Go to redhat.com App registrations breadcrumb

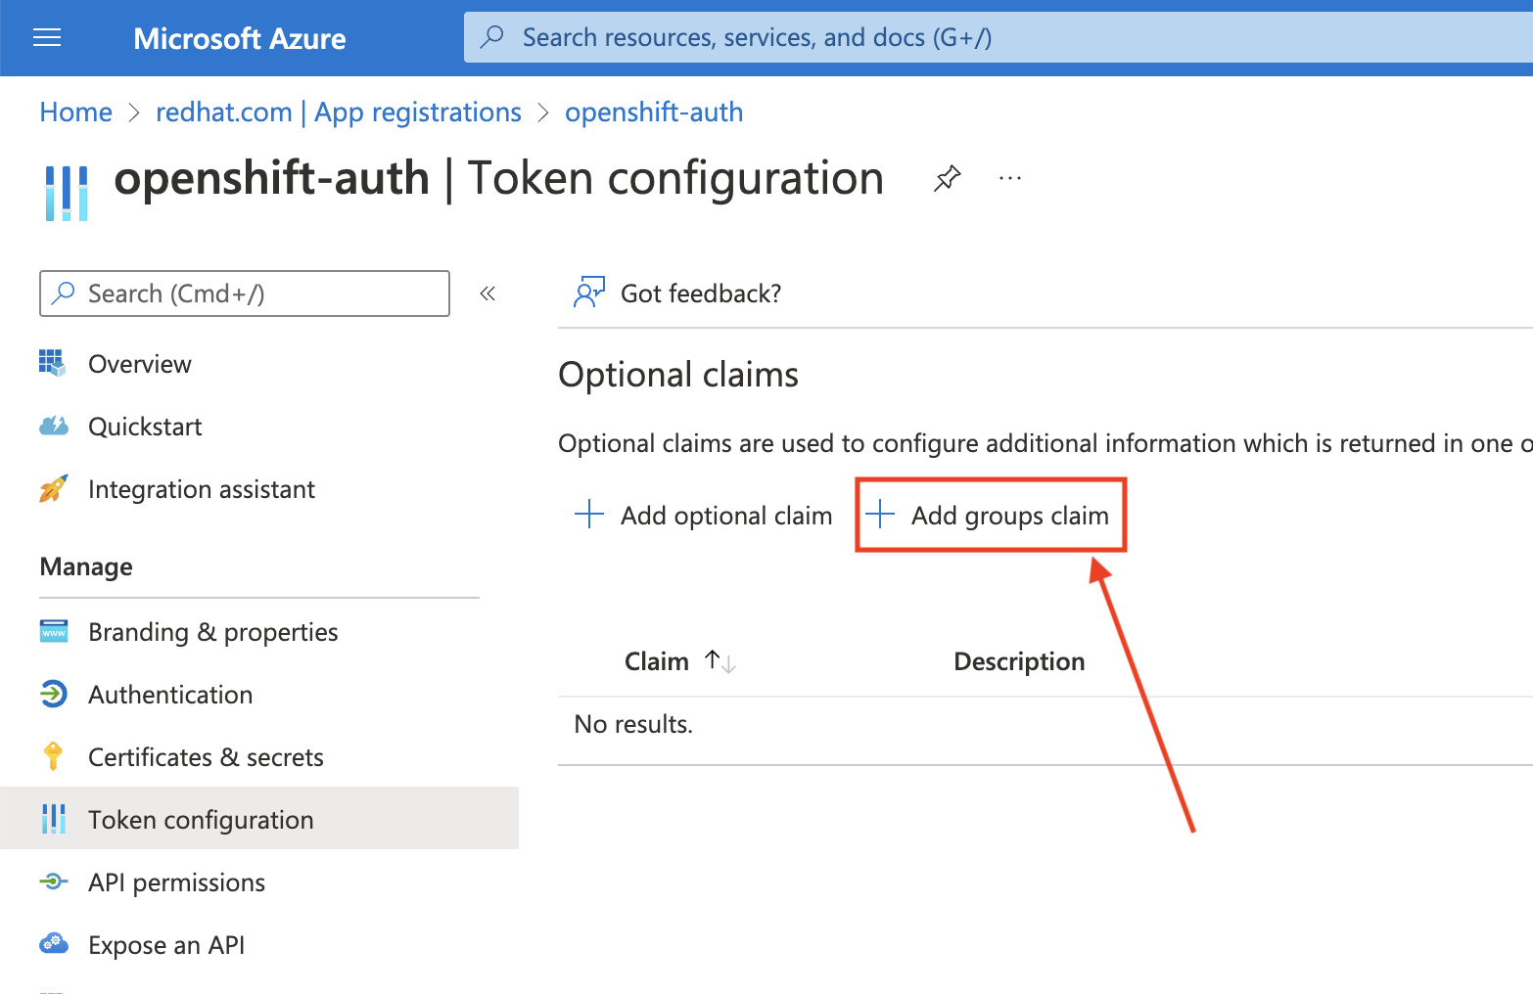pyautogui.click(x=339, y=113)
